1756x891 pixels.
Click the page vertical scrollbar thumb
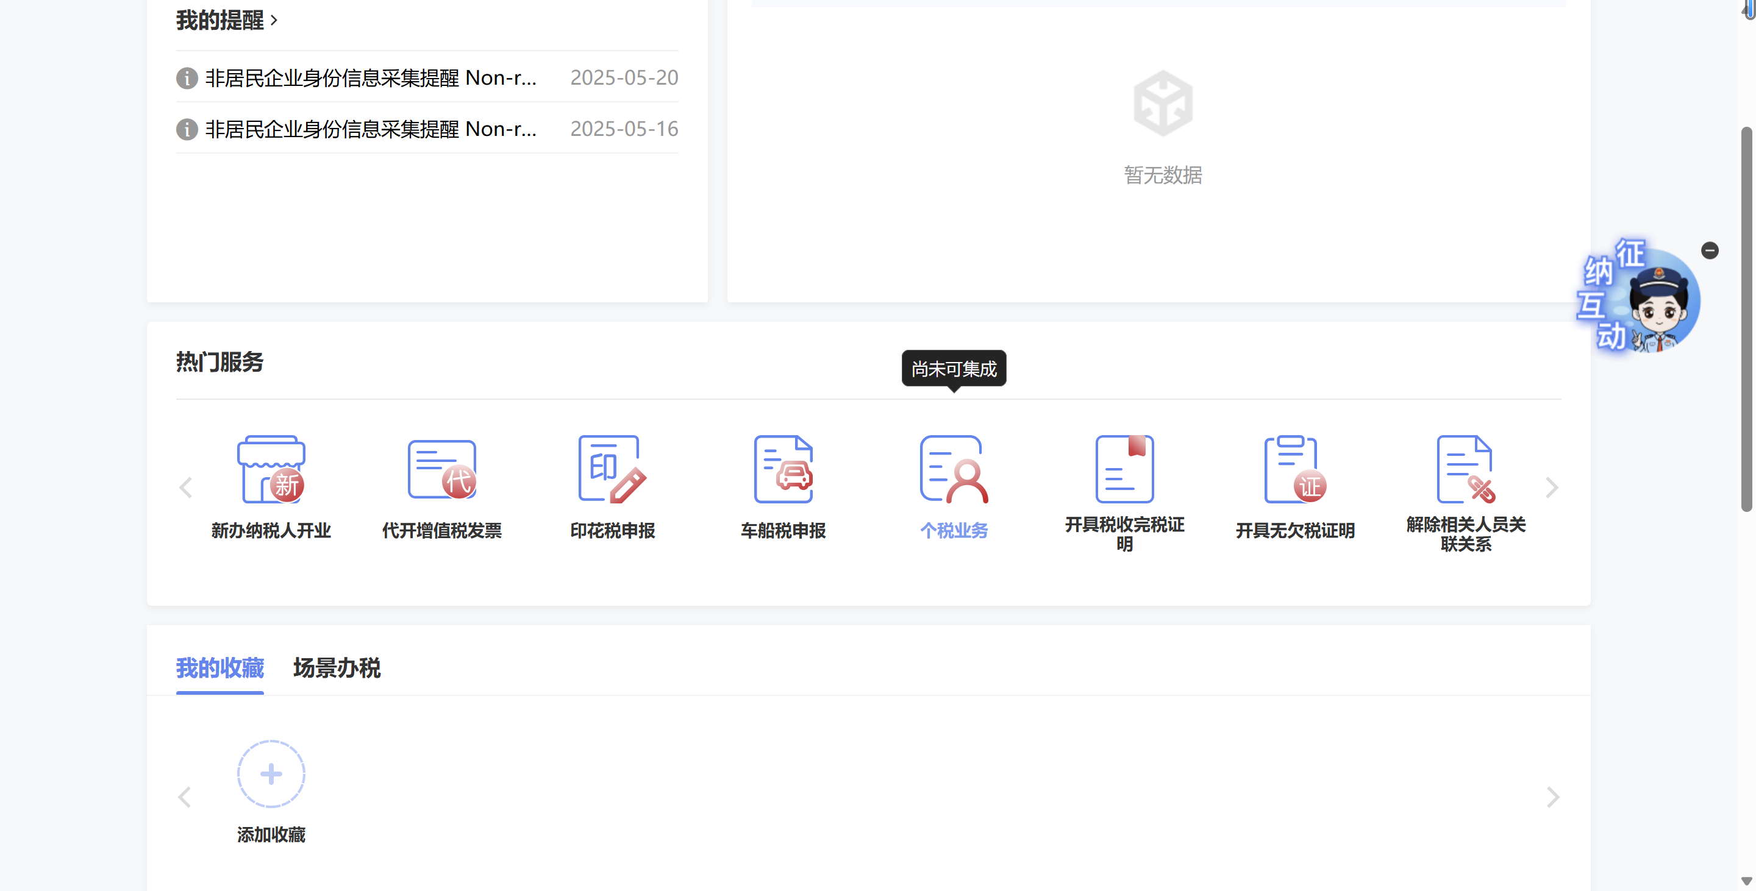point(1746,320)
